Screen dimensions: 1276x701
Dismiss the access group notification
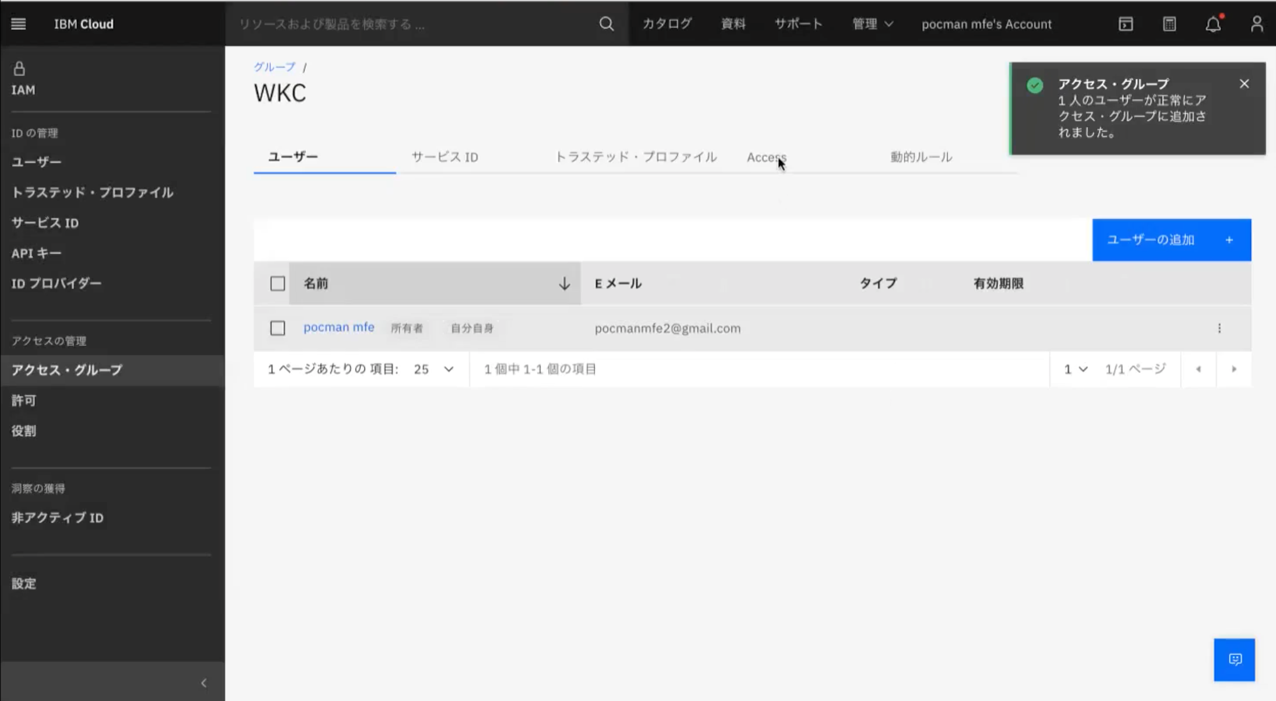pyautogui.click(x=1244, y=84)
